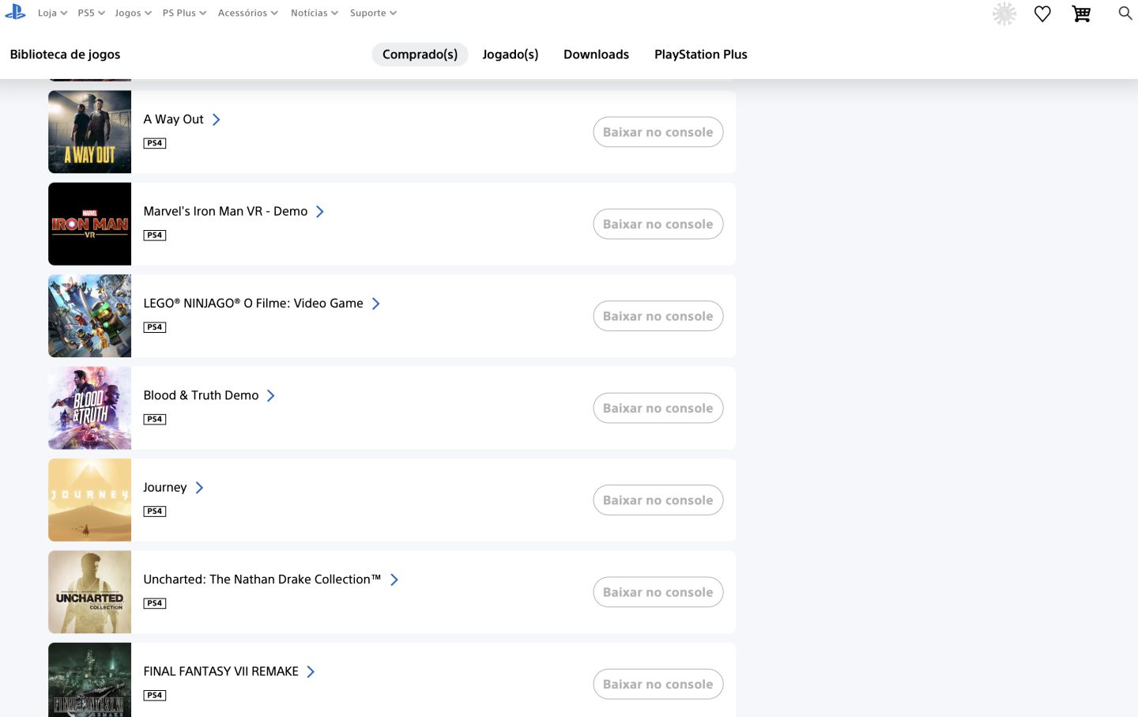Click the arrow next to Blood & Truth Demo
The image size is (1138, 717).
(270, 395)
